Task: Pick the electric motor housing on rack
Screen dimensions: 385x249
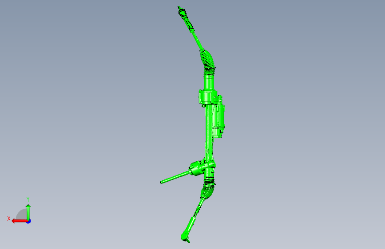Action: [219, 117]
